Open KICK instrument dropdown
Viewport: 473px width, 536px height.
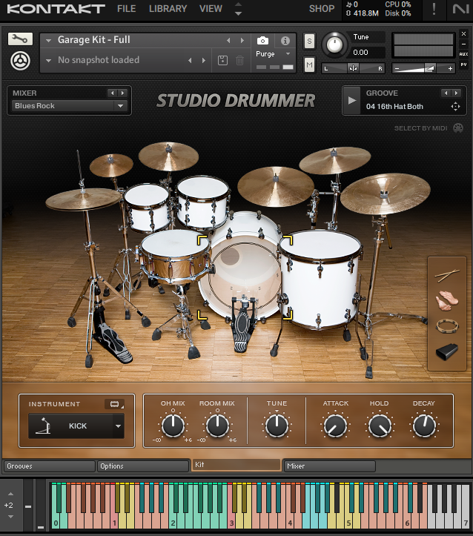(x=119, y=426)
